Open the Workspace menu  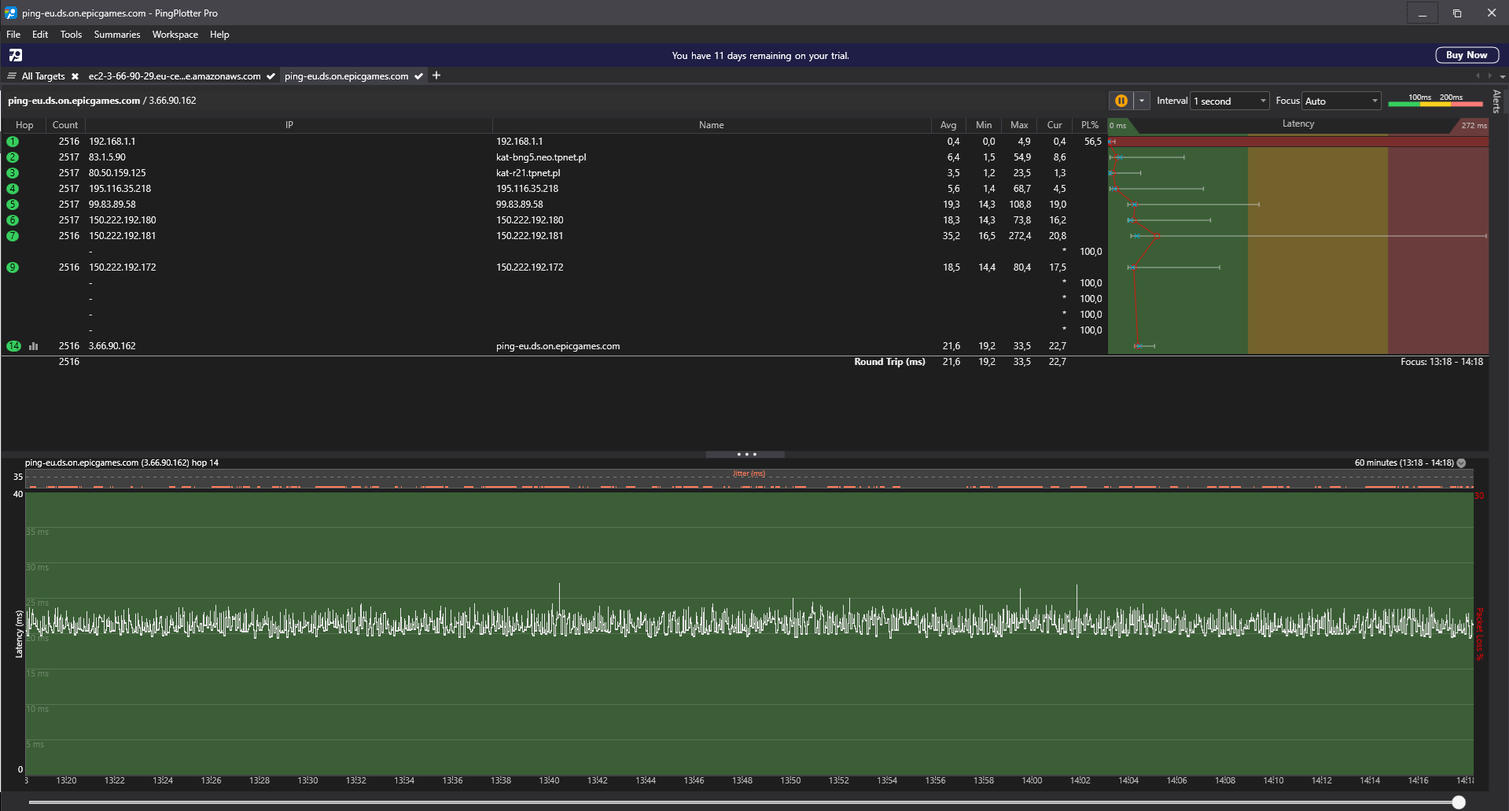175,35
